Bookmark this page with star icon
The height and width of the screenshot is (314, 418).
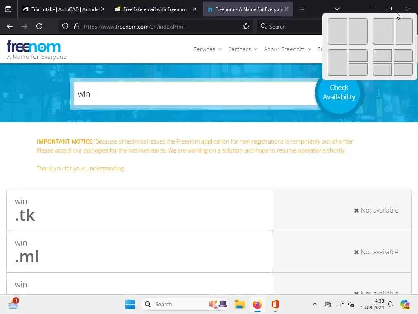pyautogui.click(x=246, y=27)
